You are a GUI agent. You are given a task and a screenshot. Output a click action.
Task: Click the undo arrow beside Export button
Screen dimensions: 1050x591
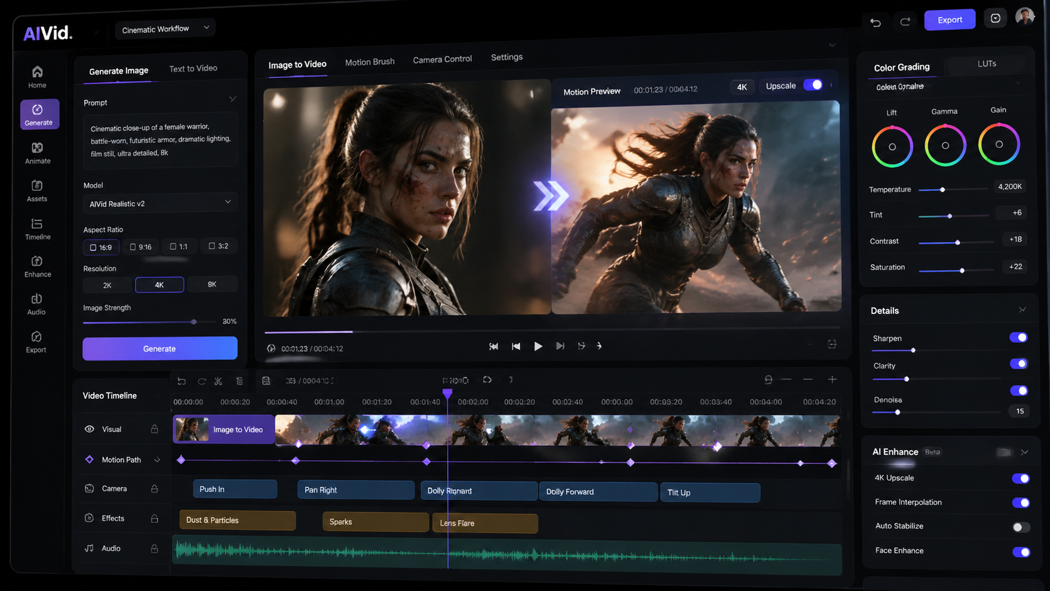point(875,22)
